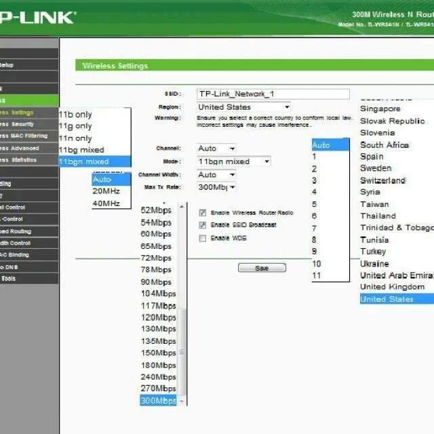
Task: Choose highlighted United States region
Action: tap(397, 299)
